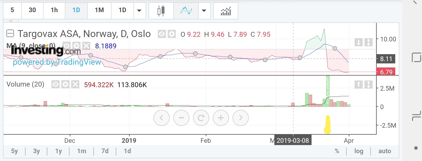Screen dimensions: 422x161
Task: Click the 2019-03-08 date marker
Action: 293,141
